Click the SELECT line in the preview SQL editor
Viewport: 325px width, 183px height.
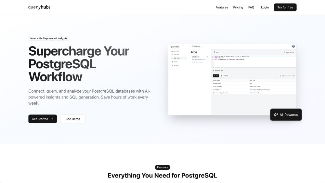coord(231,56)
